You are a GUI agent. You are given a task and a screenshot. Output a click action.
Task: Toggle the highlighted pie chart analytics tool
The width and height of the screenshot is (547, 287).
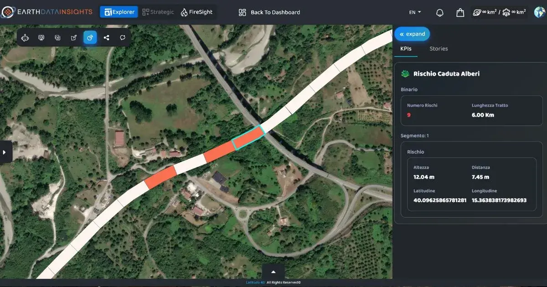pyautogui.click(x=90, y=38)
